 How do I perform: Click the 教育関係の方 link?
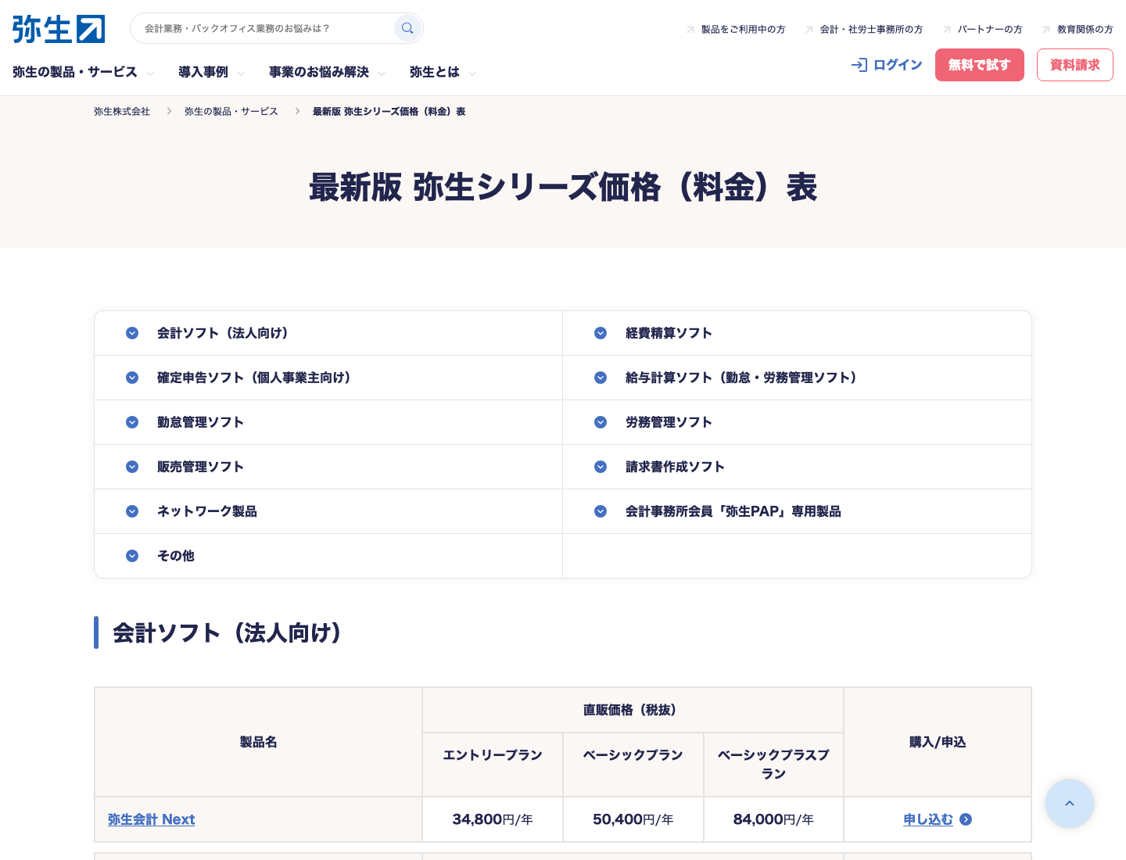1085,30
